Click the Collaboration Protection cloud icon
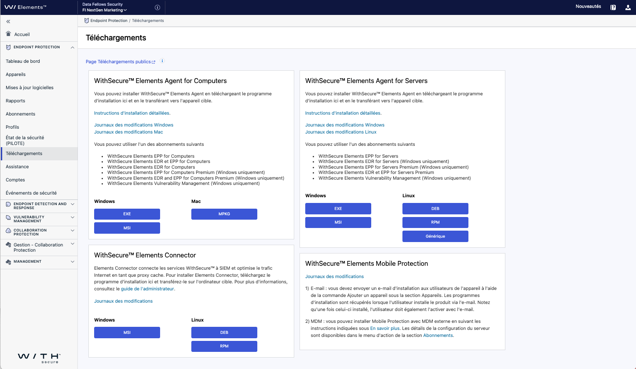 coord(7,232)
